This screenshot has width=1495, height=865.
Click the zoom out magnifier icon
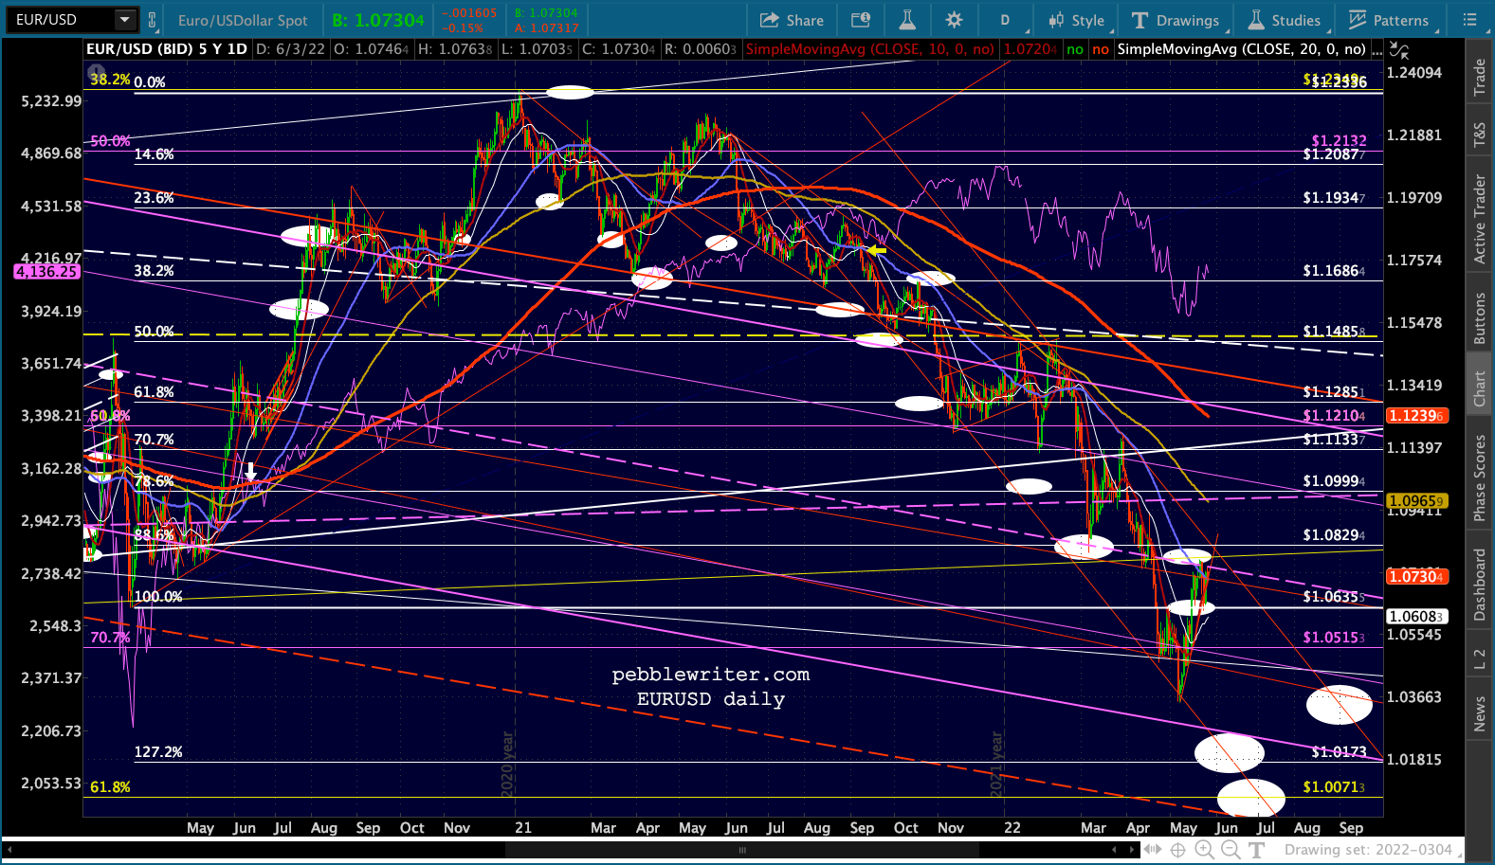pyautogui.click(x=1231, y=850)
